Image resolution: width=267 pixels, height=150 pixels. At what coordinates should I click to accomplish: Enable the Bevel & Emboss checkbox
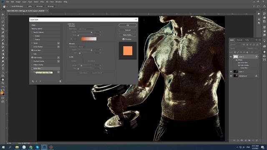(32, 32)
